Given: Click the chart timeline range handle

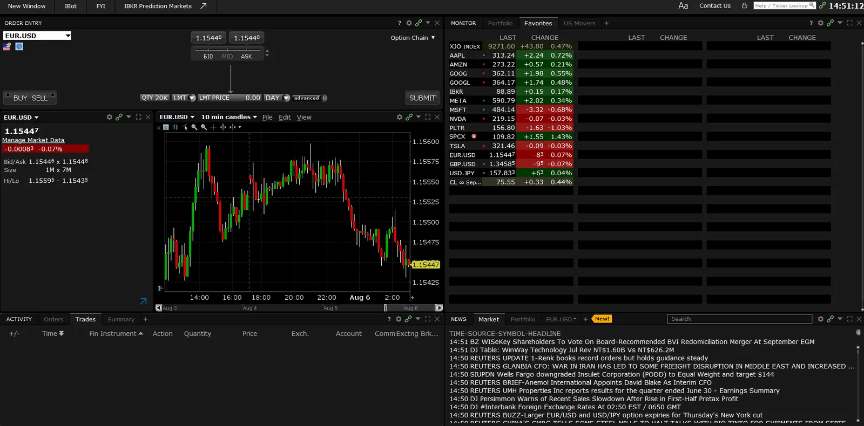Looking at the screenshot, I should (x=386, y=308).
